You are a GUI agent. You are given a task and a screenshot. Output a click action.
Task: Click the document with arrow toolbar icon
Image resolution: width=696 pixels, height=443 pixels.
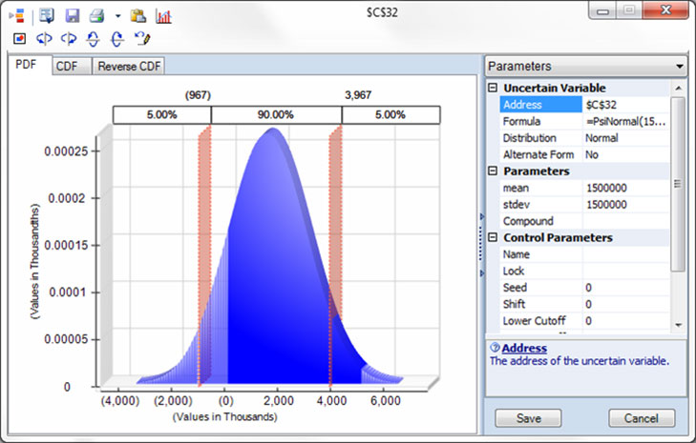pyautogui.click(x=47, y=16)
